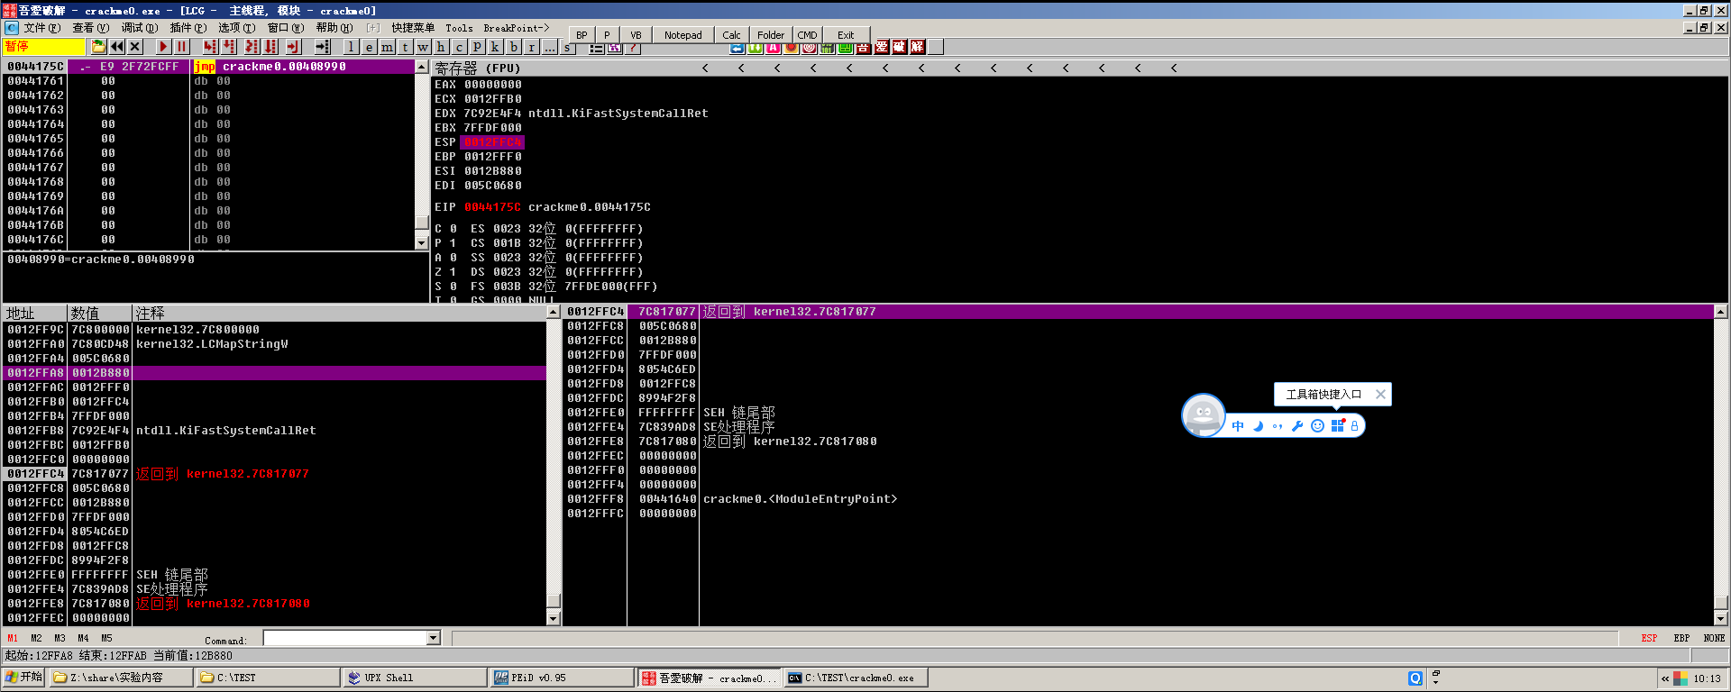Click the Notepad shortcut button
Viewport: 1731px width, 692px height.
683,35
